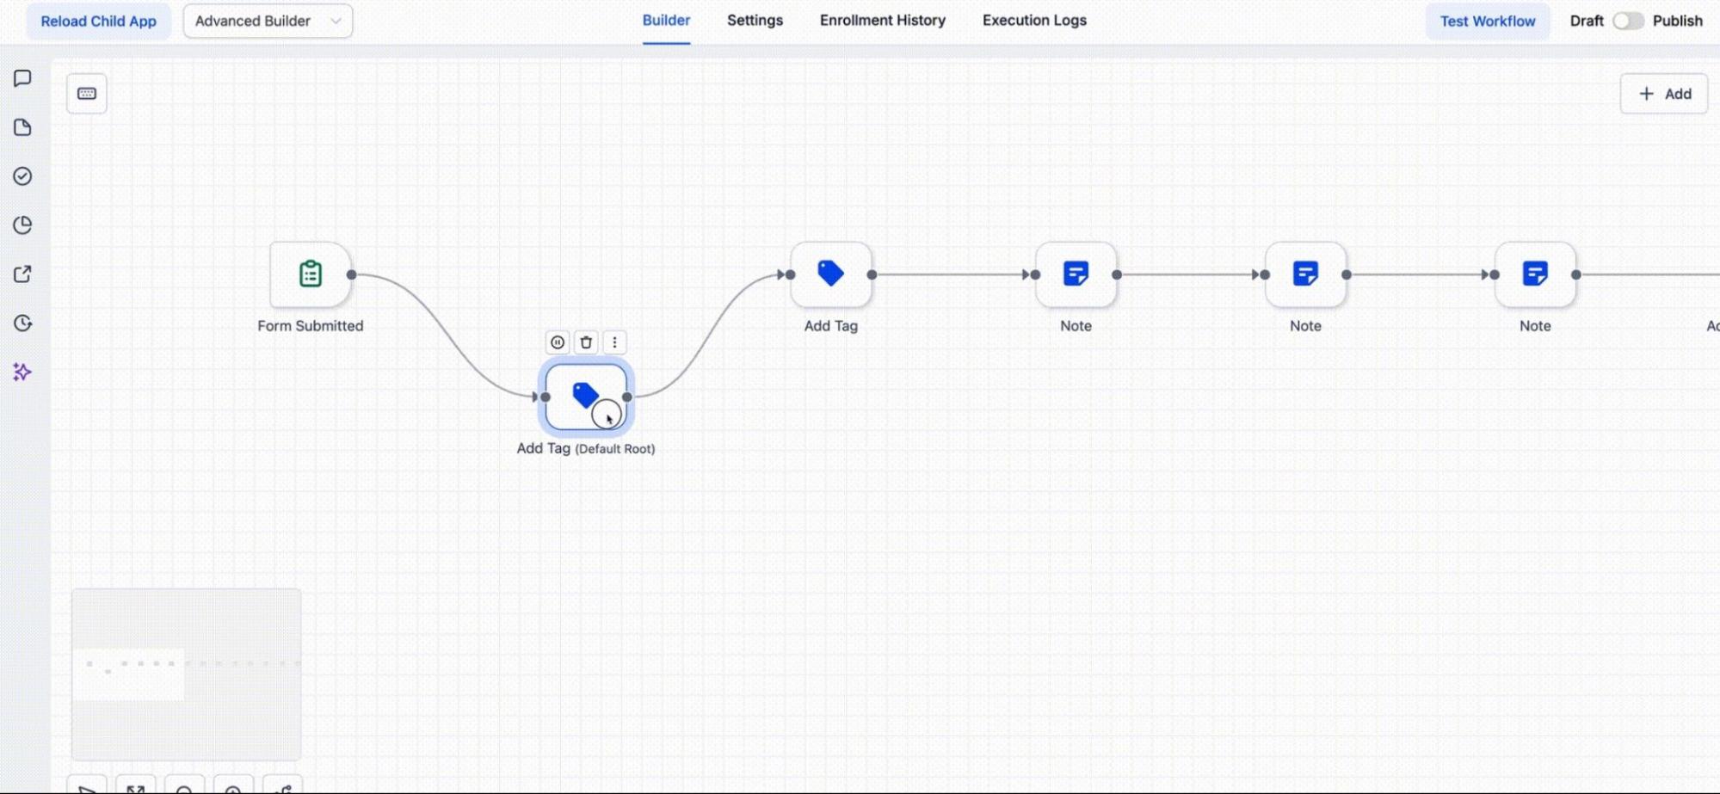Select the Form Submitted trigger node
The height and width of the screenshot is (794, 1720).
tap(311, 274)
